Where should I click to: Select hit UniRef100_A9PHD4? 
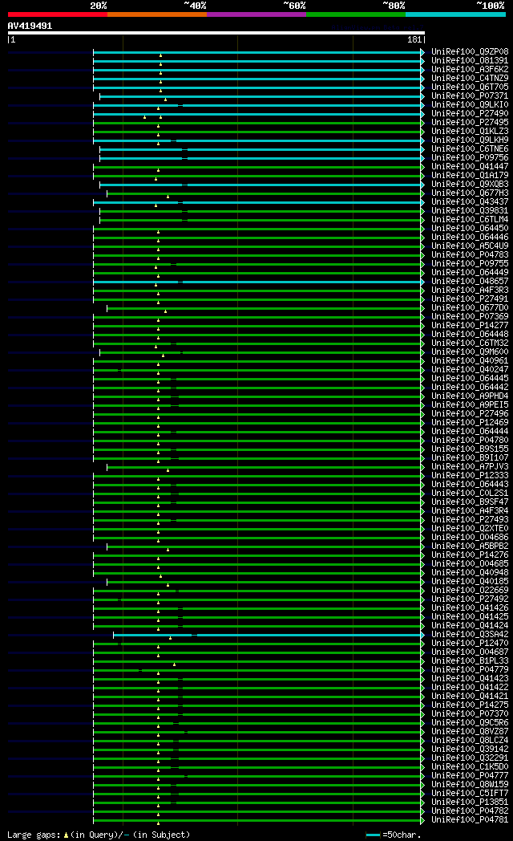[x=471, y=396]
